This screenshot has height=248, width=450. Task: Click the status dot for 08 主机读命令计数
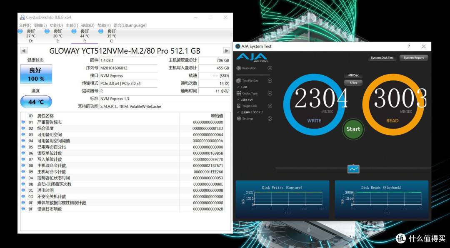click(23, 166)
